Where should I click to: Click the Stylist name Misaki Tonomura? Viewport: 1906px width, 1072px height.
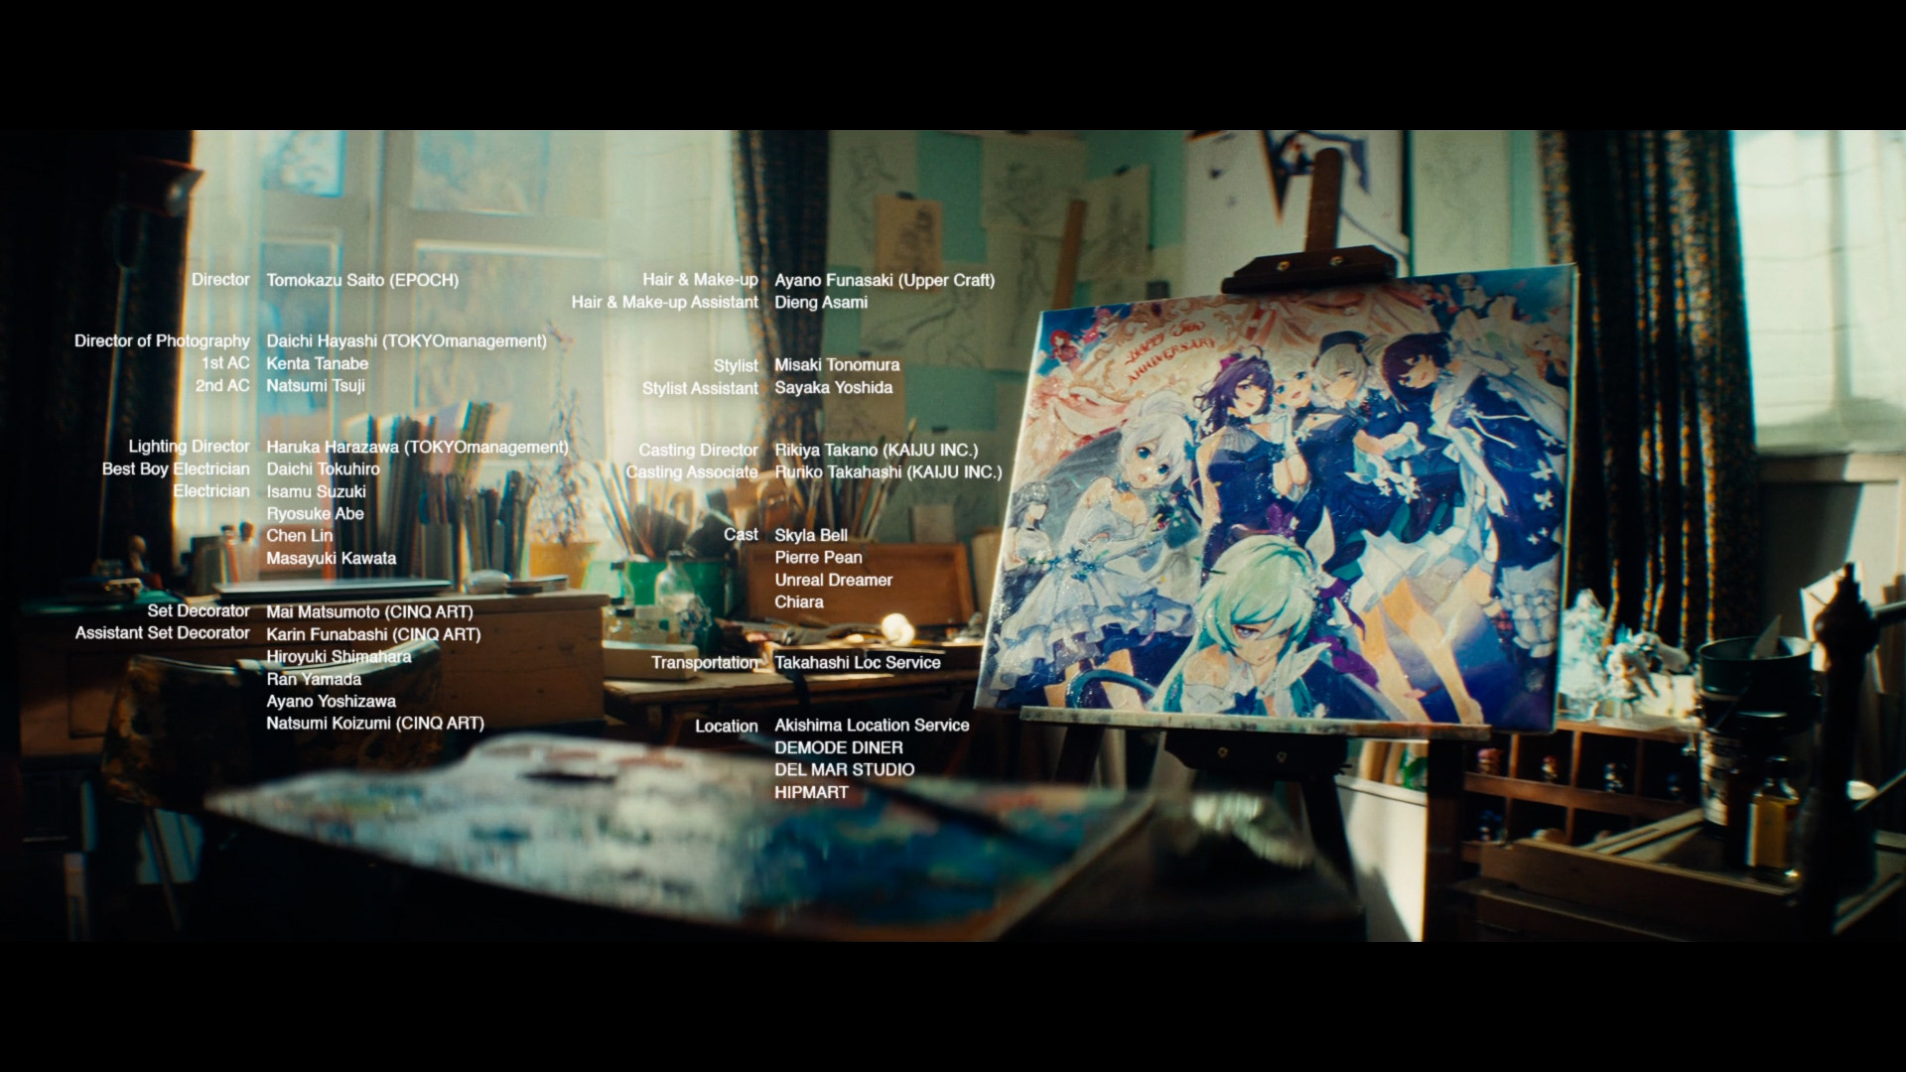[x=837, y=365]
